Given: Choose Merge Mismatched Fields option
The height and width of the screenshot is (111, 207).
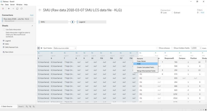Looking at the screenshot, I should [x=145, y=71].
